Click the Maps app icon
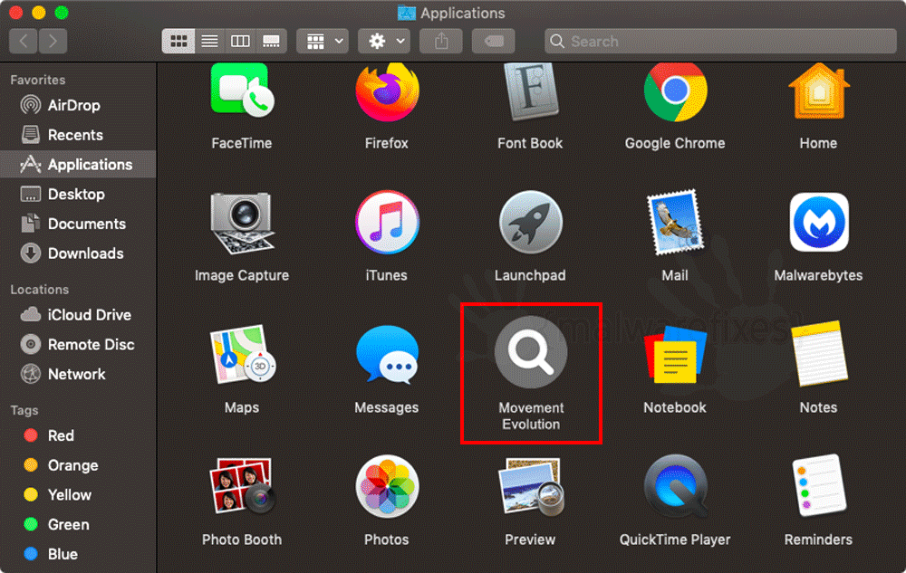906x573 pixels. click(242, 354)
